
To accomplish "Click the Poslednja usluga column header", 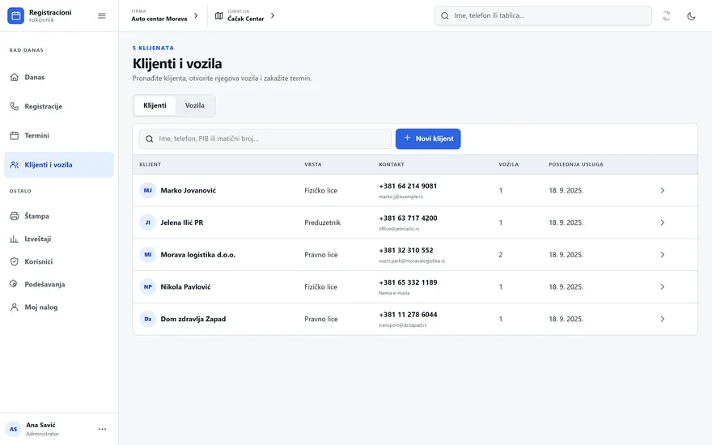I will click(x=576, y=164).
